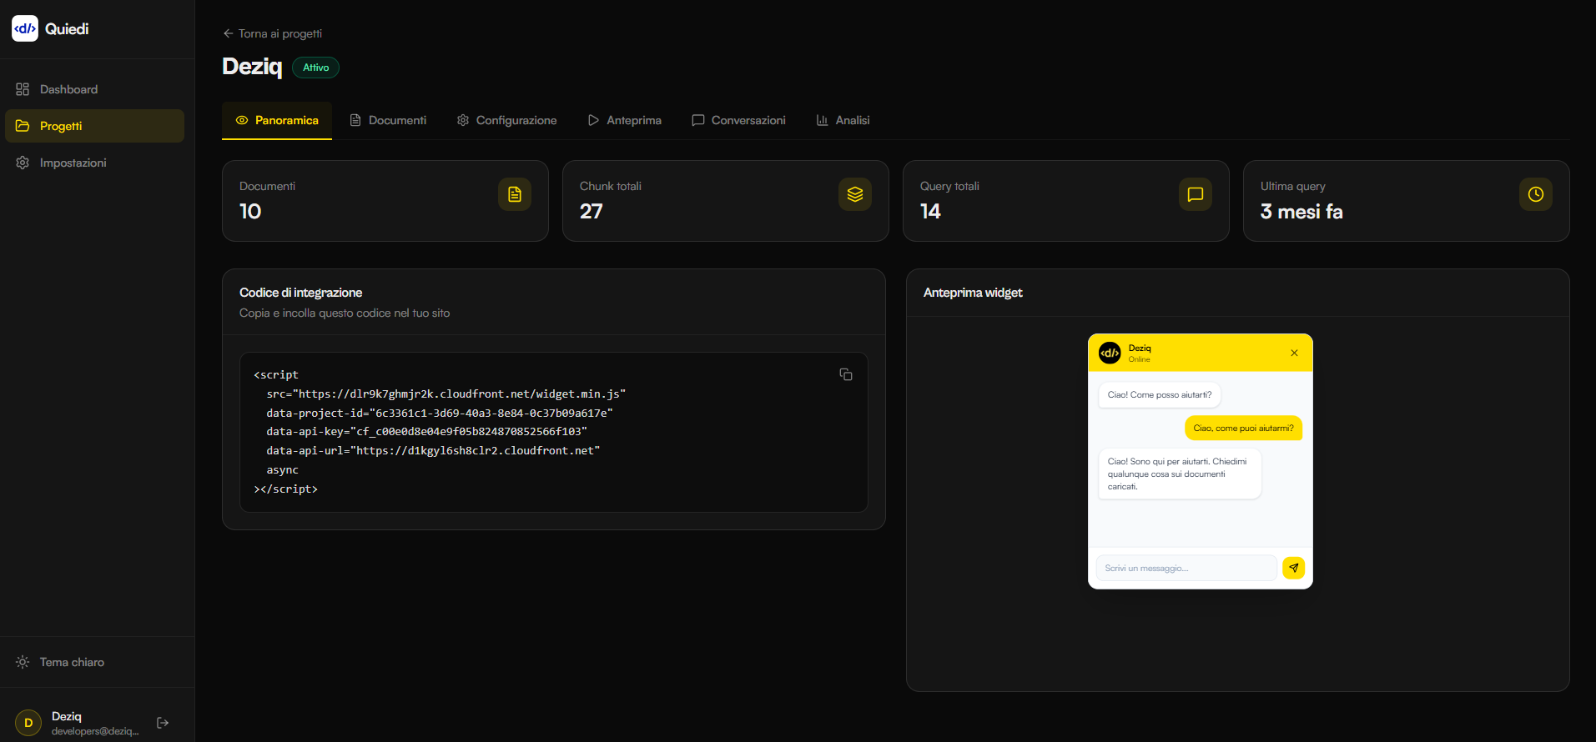
Task: Click the widget avatar logo icon
Action: (x=1110, y=353)
